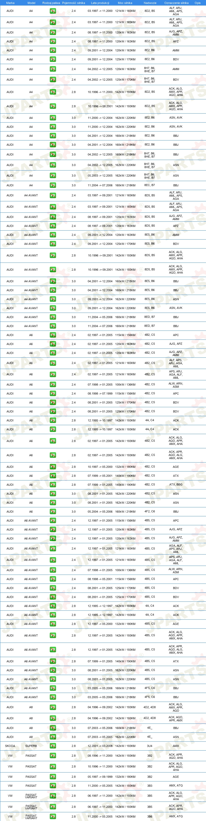Click the Pojemność silnika column header
The image size is (206, 821).
pos(73,3)
